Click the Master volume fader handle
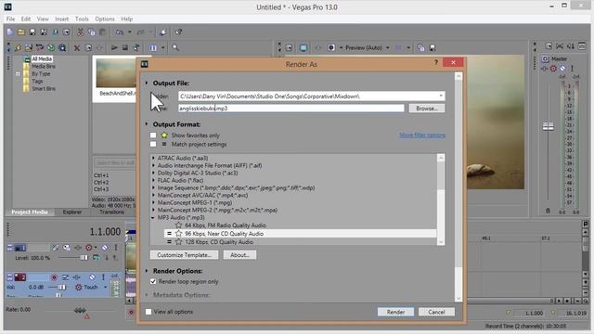Image resolution: width=594 pixels, height=334 pixels. tap(548, 126)
